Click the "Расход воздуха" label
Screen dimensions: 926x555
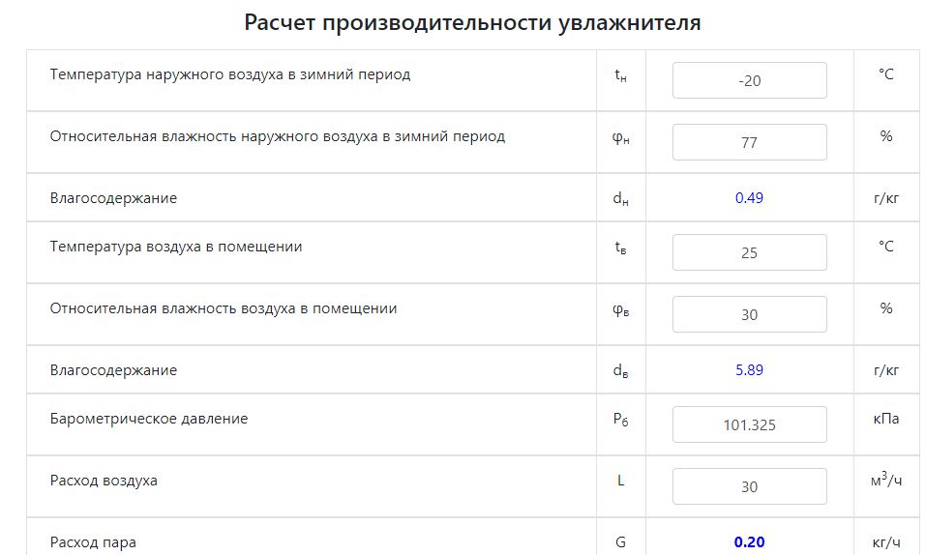tap(104, 481)
